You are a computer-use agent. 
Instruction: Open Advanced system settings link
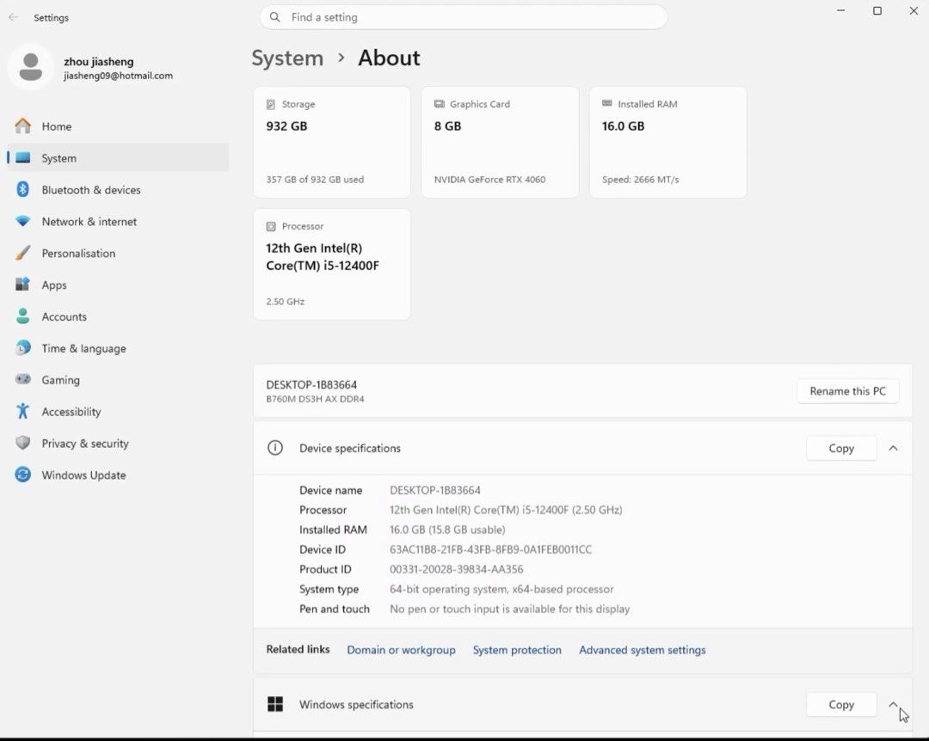point(643,650)
